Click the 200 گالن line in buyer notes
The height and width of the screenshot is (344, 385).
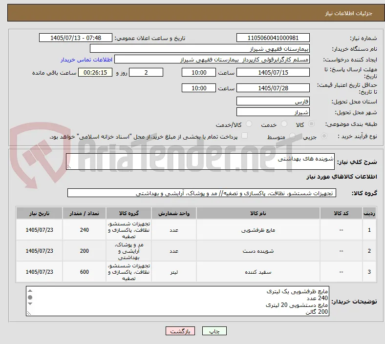317,312
